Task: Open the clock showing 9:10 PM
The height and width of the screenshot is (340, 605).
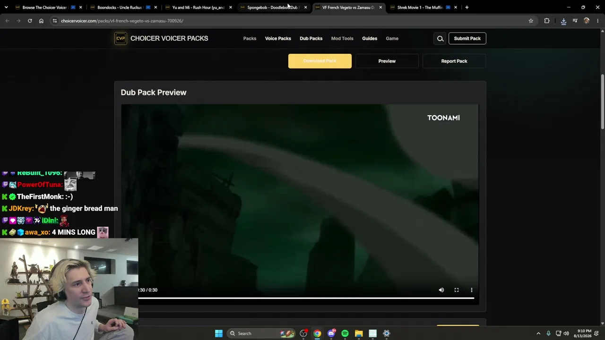Action: 582,333
